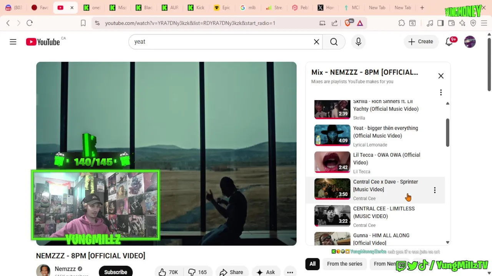492x276 pixels.
Task: Open the YouTube guide hamburger menu
Action: tap(13, 42)
